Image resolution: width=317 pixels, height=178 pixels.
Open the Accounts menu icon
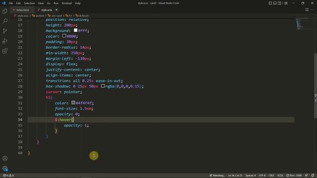5,158
